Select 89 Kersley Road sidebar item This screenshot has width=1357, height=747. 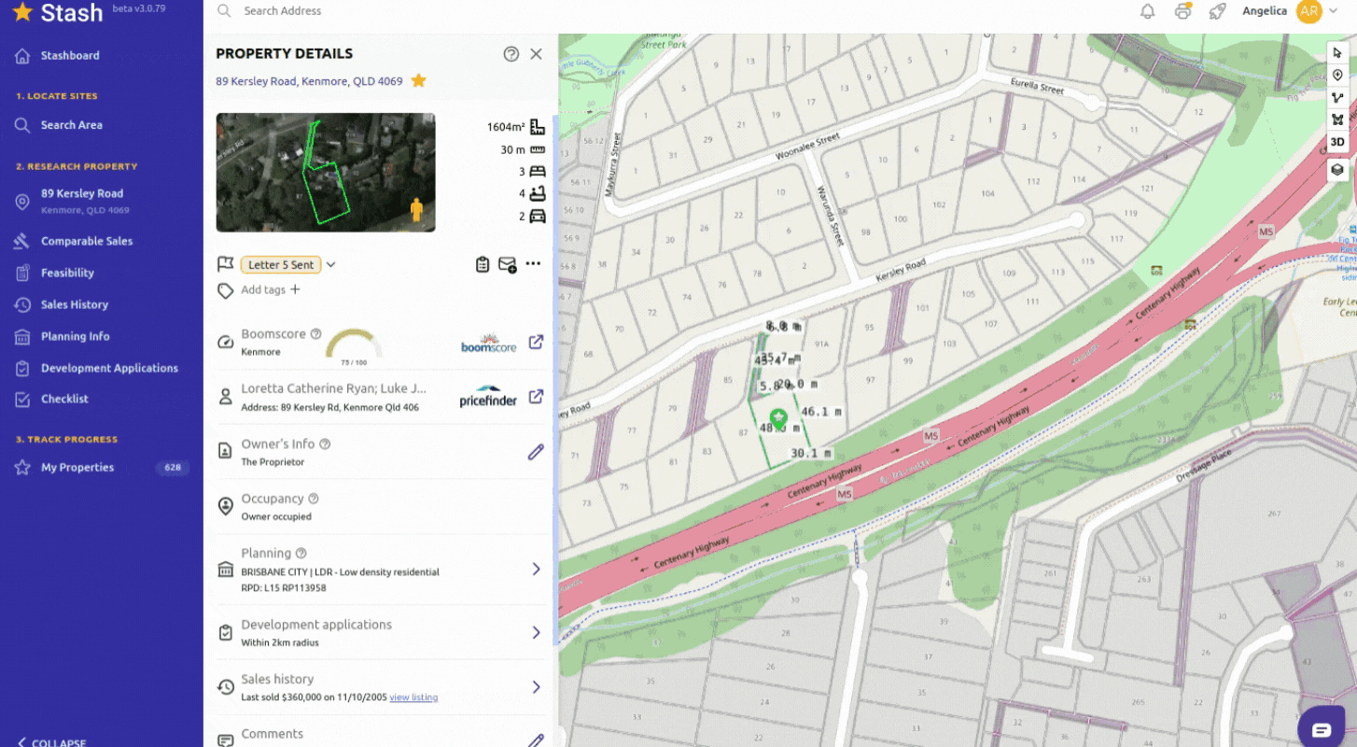pos(82,200)
